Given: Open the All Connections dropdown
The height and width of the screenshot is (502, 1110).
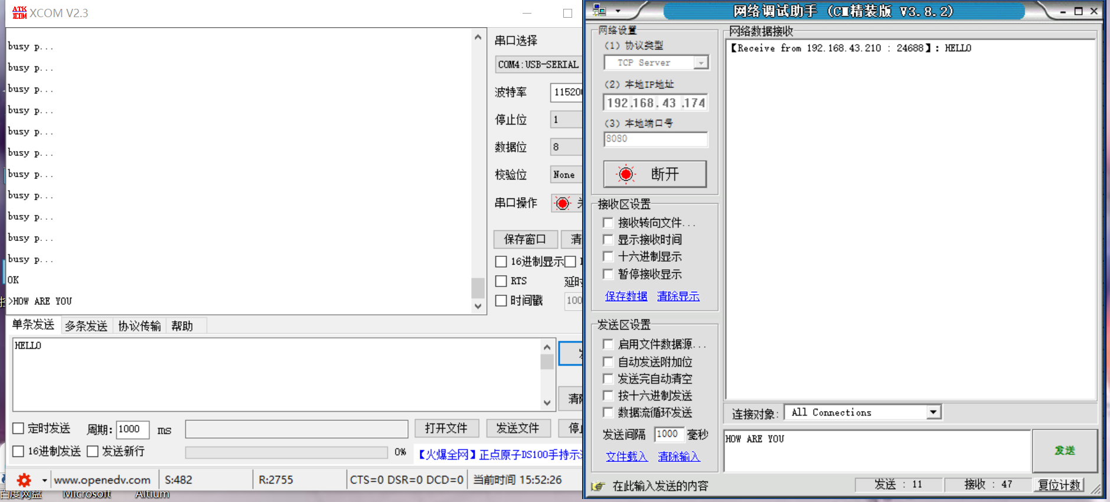Looking at the screenshot, I should (933, 412).
